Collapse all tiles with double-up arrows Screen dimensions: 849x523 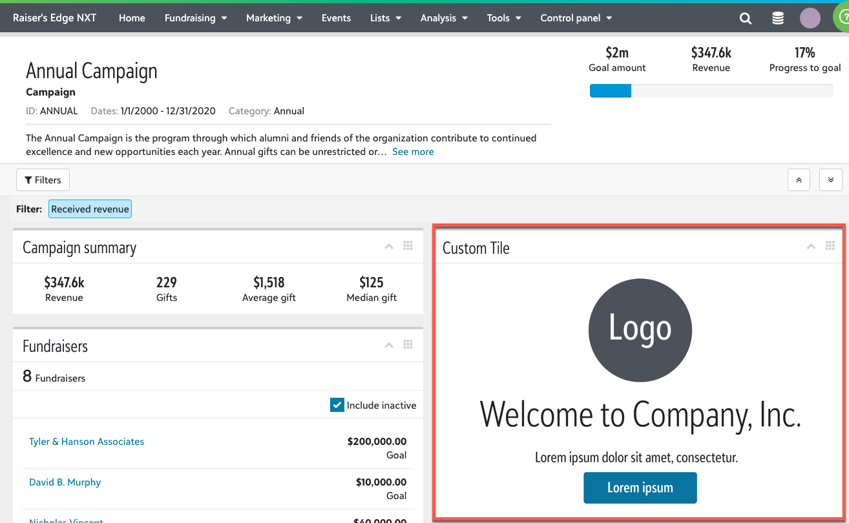coord(799,180)
